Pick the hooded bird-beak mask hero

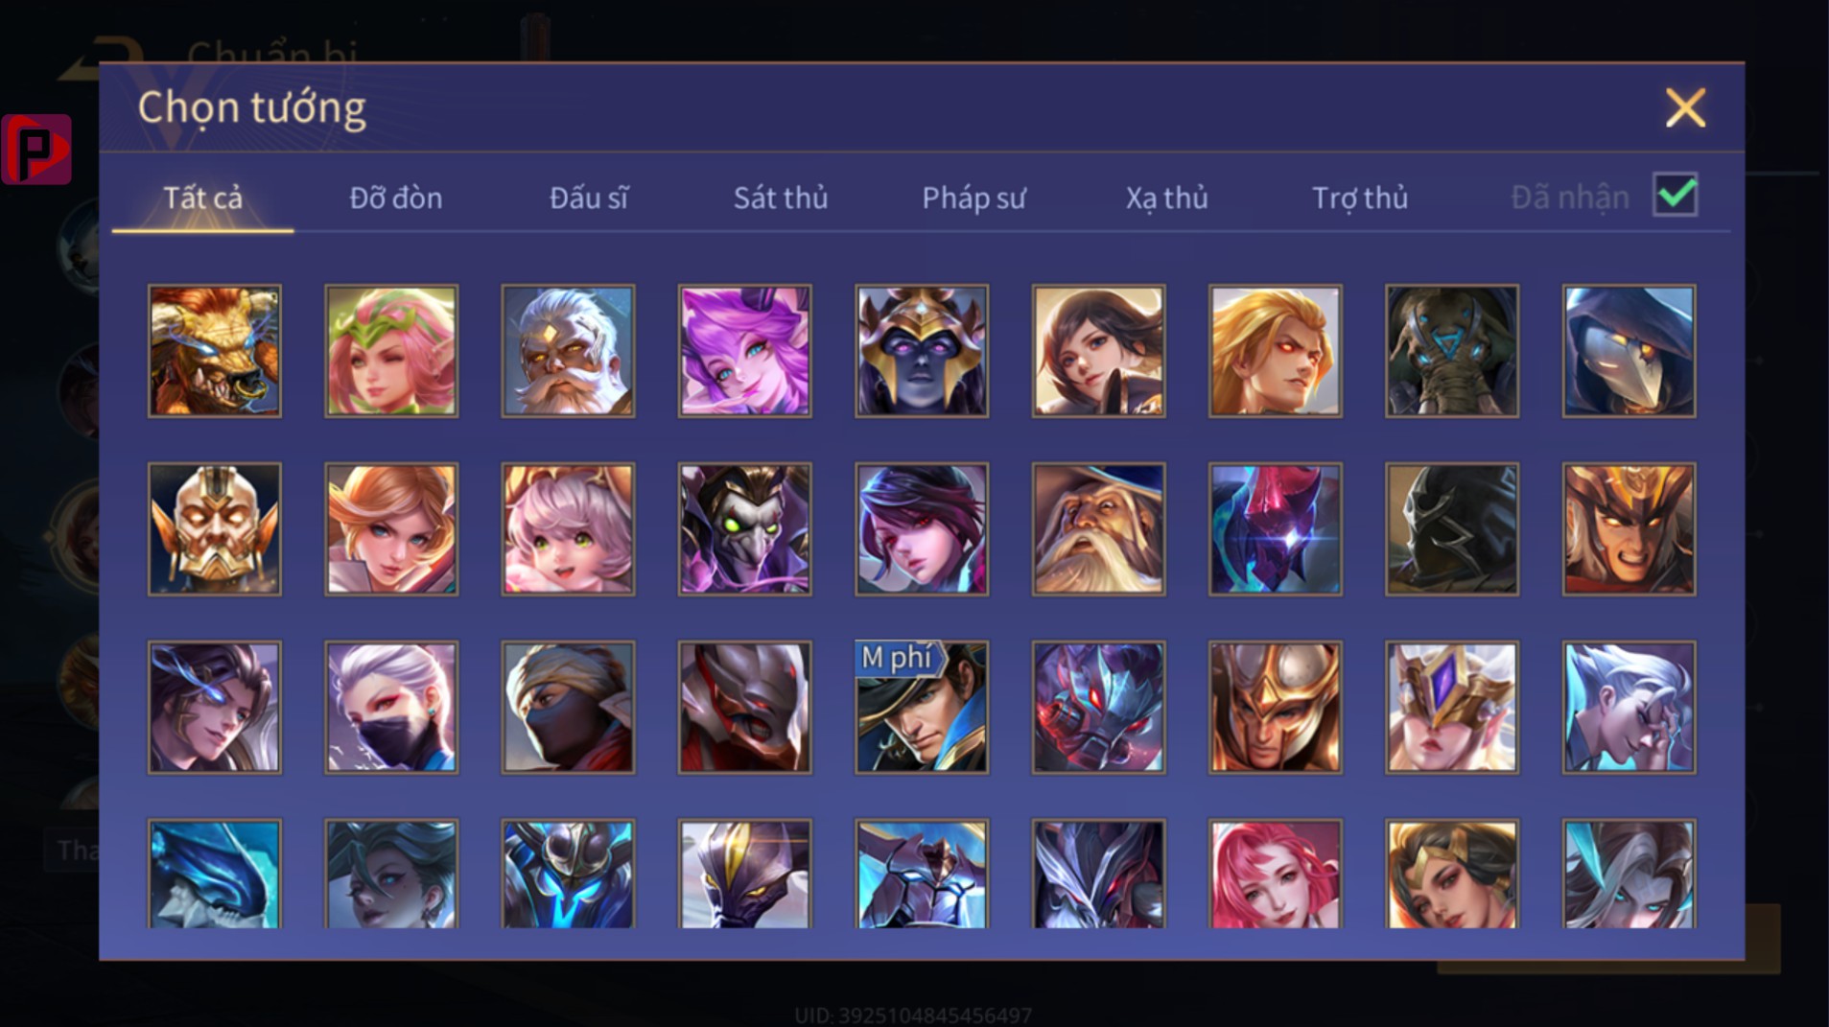pos(1629,350)
